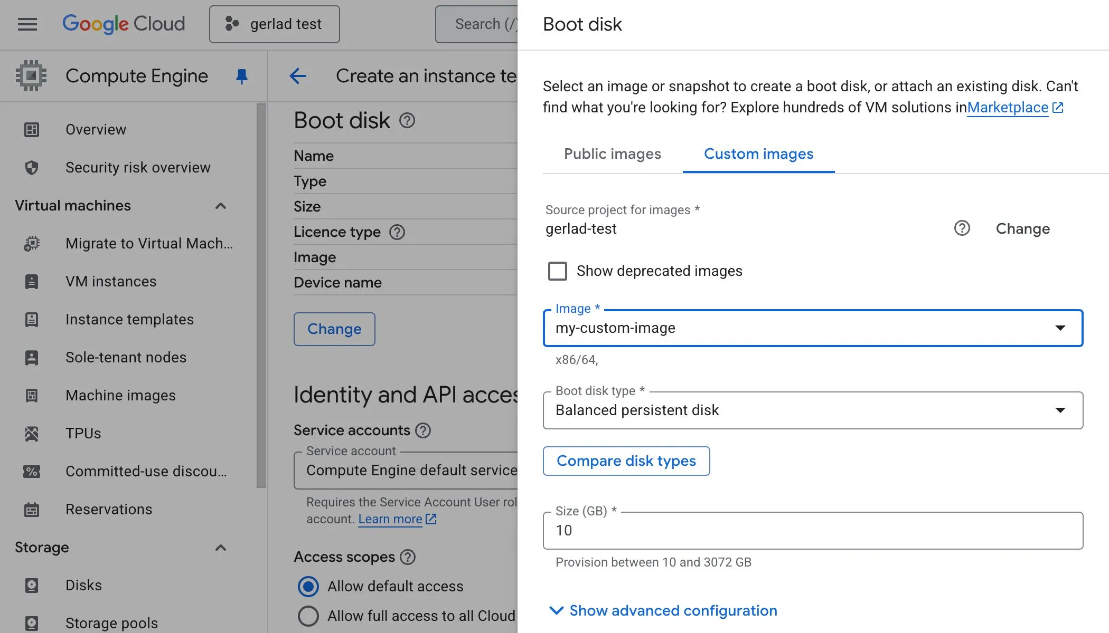The width and height of the screenshot is (1109, 633).
Task: Click the Google Cloud logo
Action: (x=124, y=24)
